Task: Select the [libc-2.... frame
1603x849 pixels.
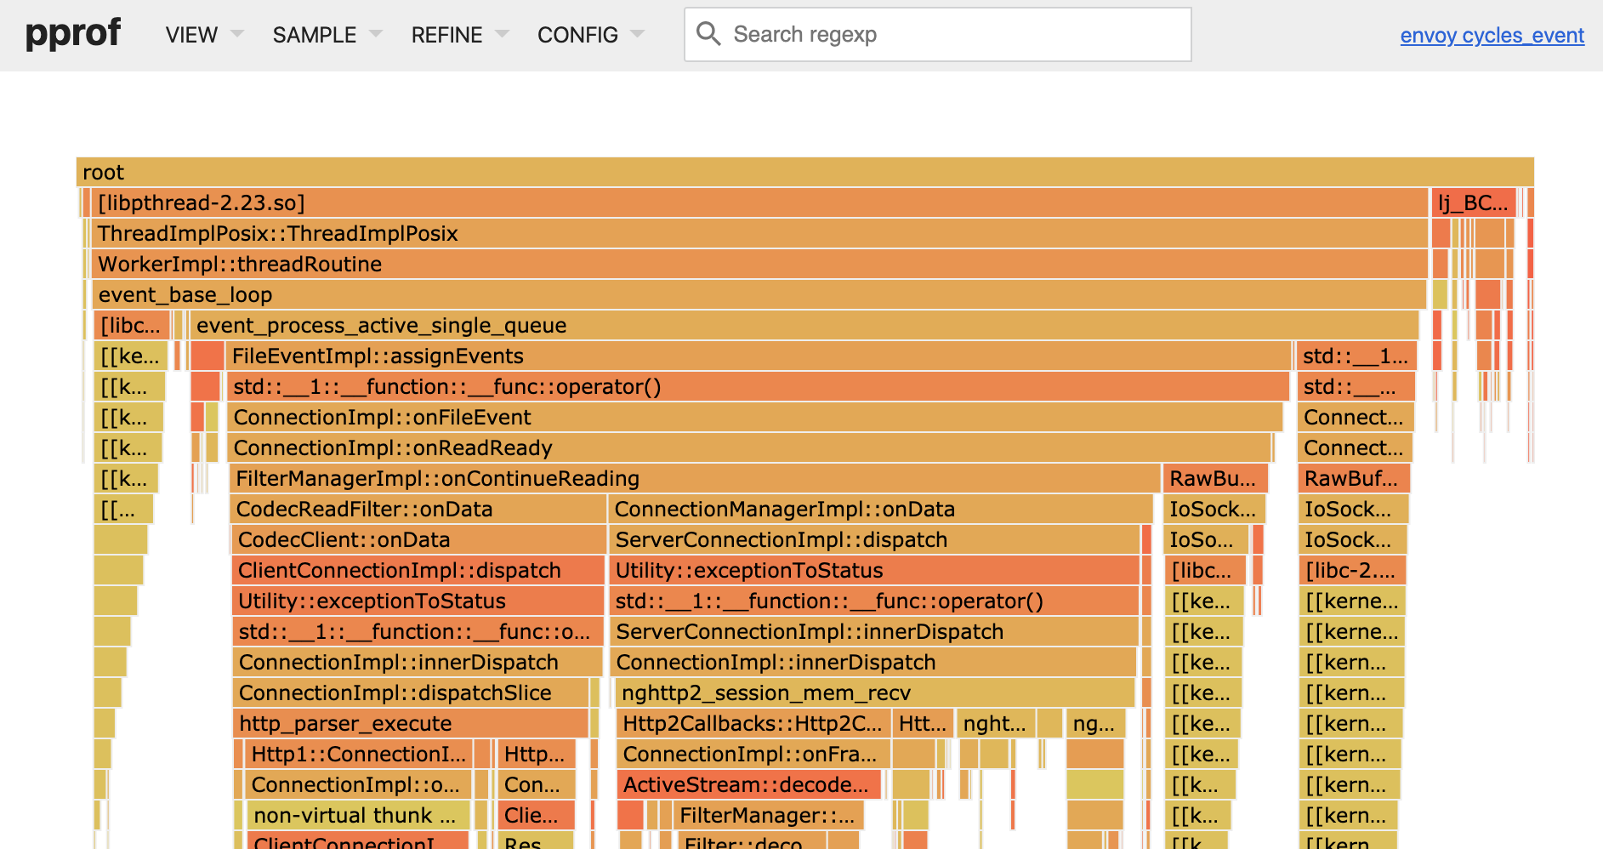Action: pos(1352,570)
